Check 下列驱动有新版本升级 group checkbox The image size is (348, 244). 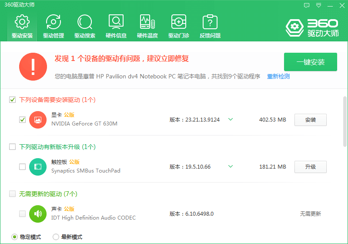coord(13,147)
